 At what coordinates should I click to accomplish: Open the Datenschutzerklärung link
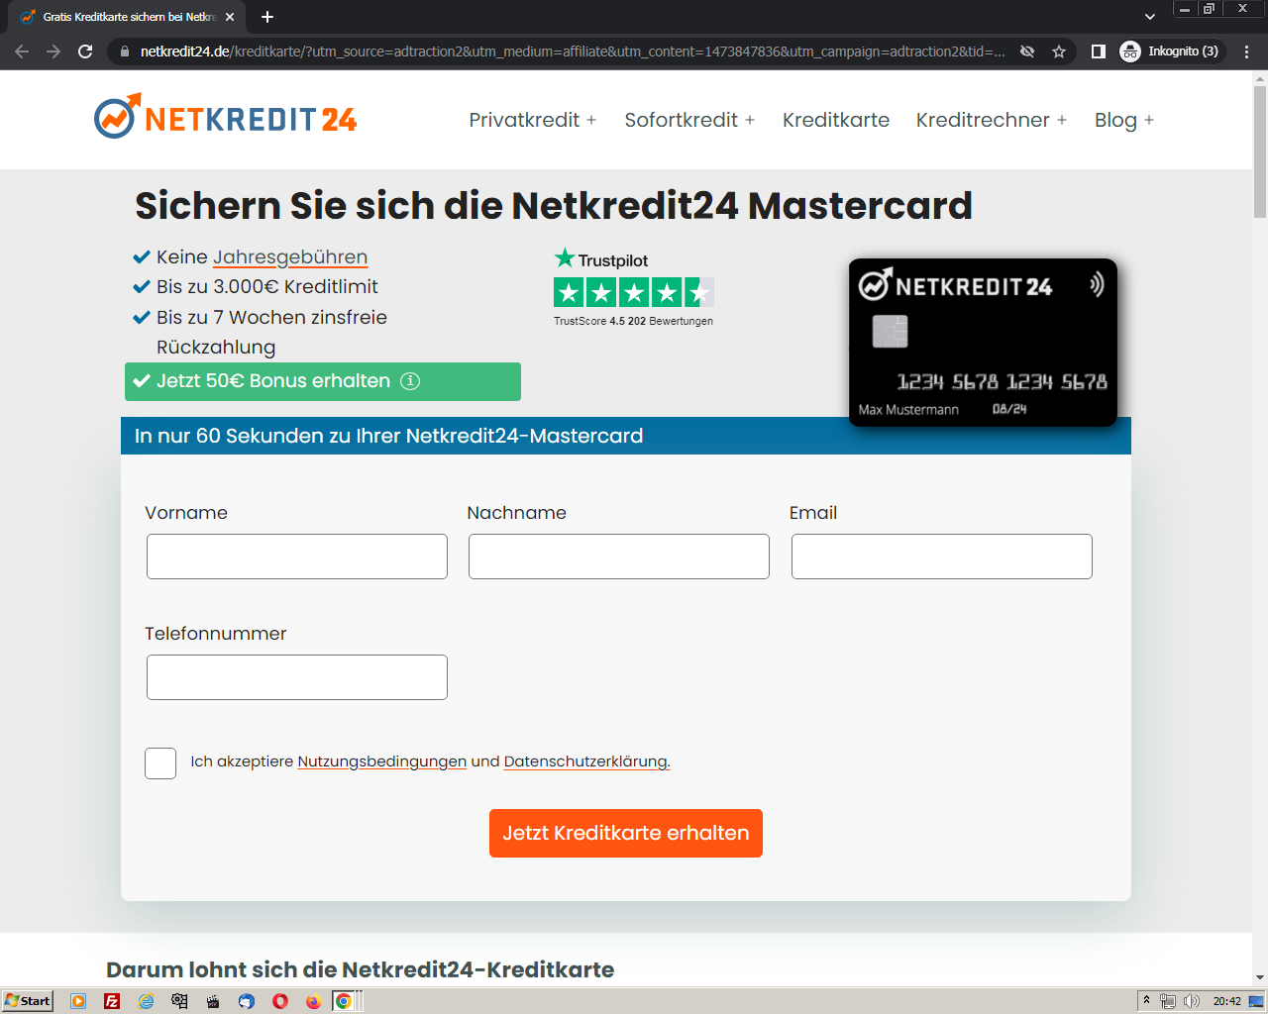587,761
